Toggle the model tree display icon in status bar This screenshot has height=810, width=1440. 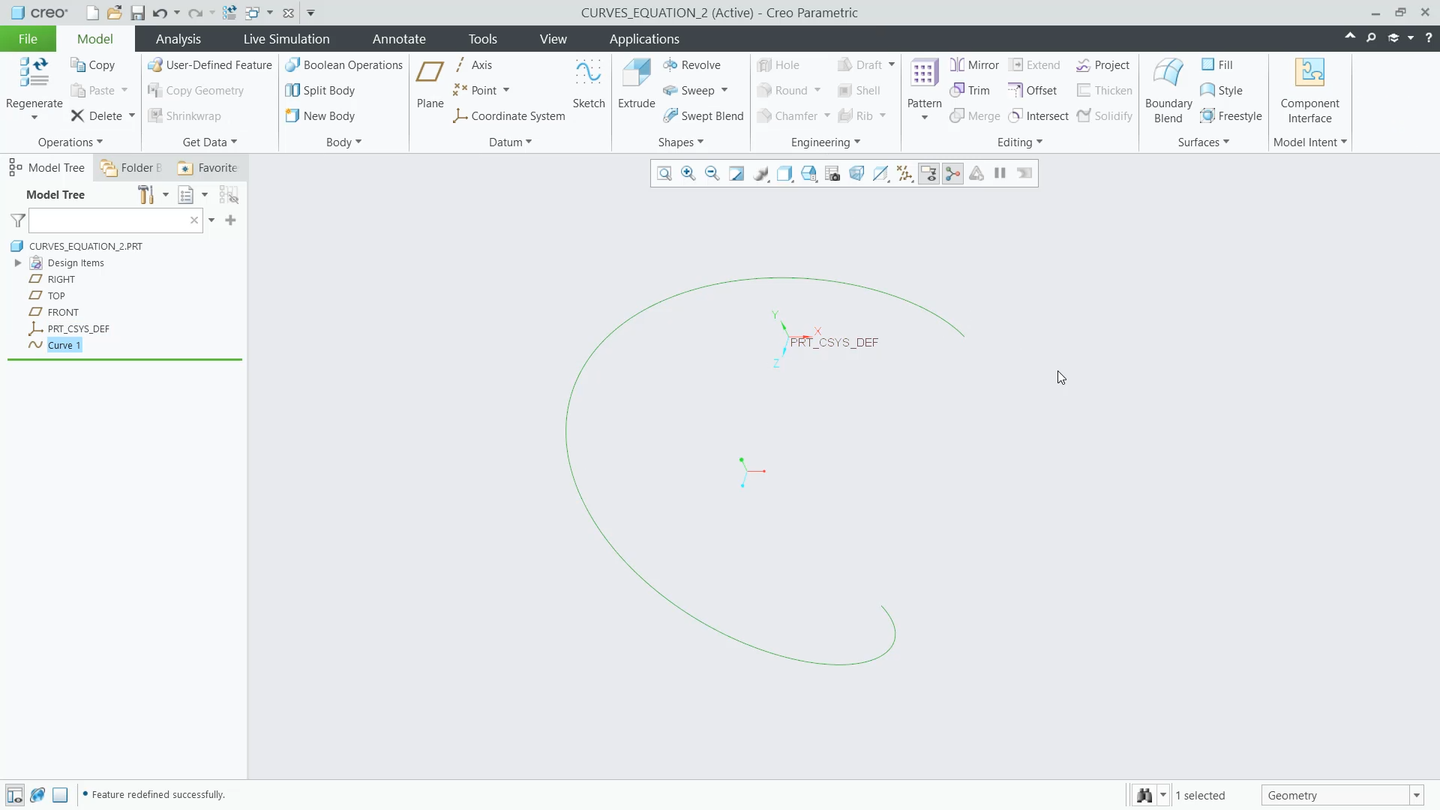(x=14, y=795)
